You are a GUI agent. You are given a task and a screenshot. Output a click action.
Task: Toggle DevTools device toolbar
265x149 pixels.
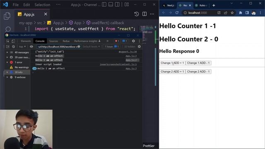pos(13,41)
